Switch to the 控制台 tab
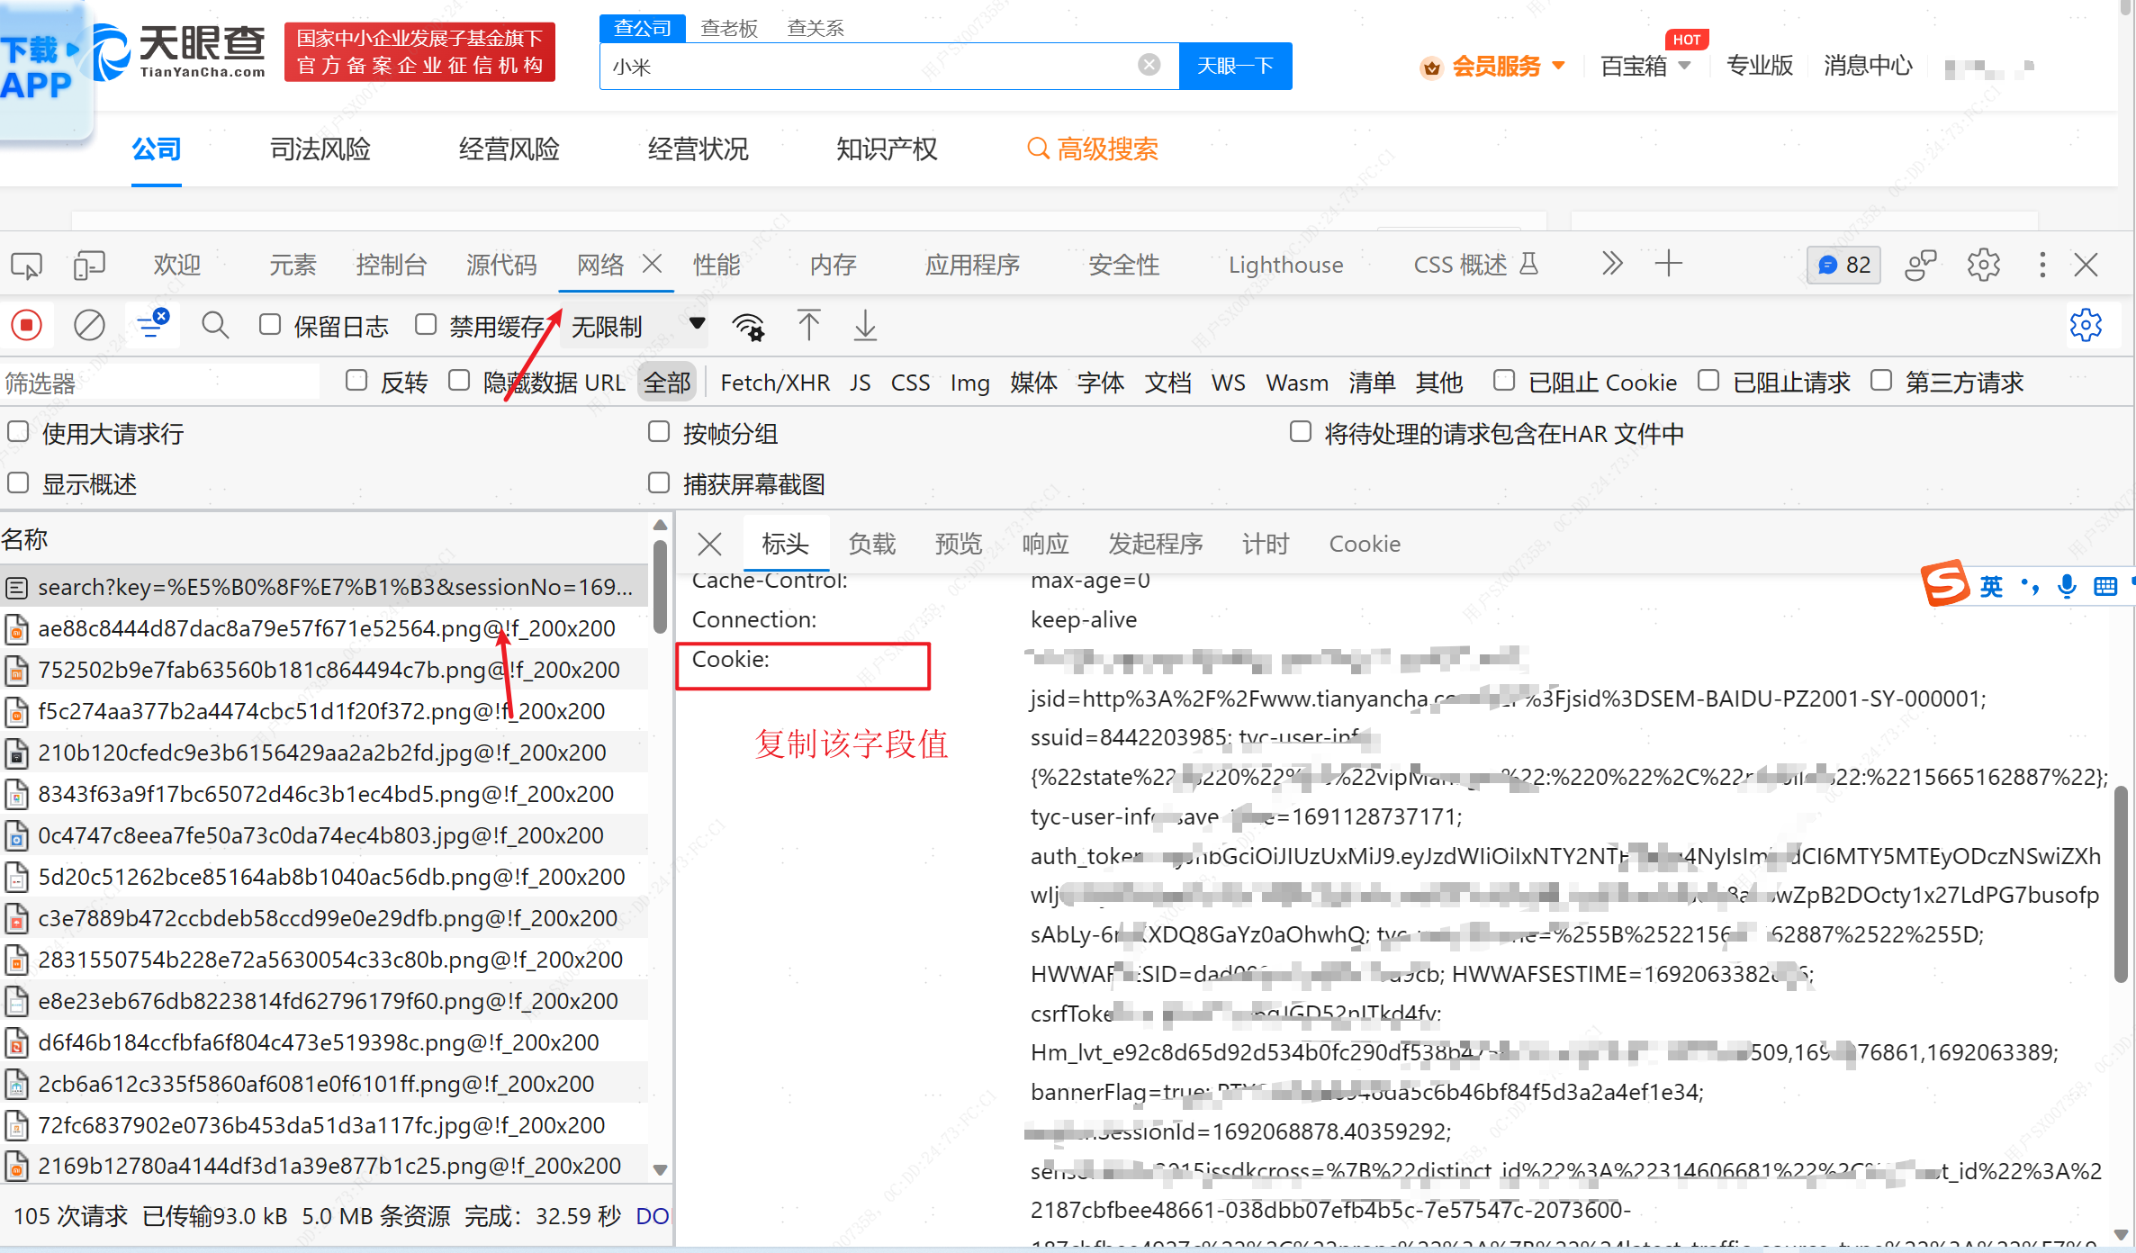Screen dimensions: 2136x1253 [391, 265]
